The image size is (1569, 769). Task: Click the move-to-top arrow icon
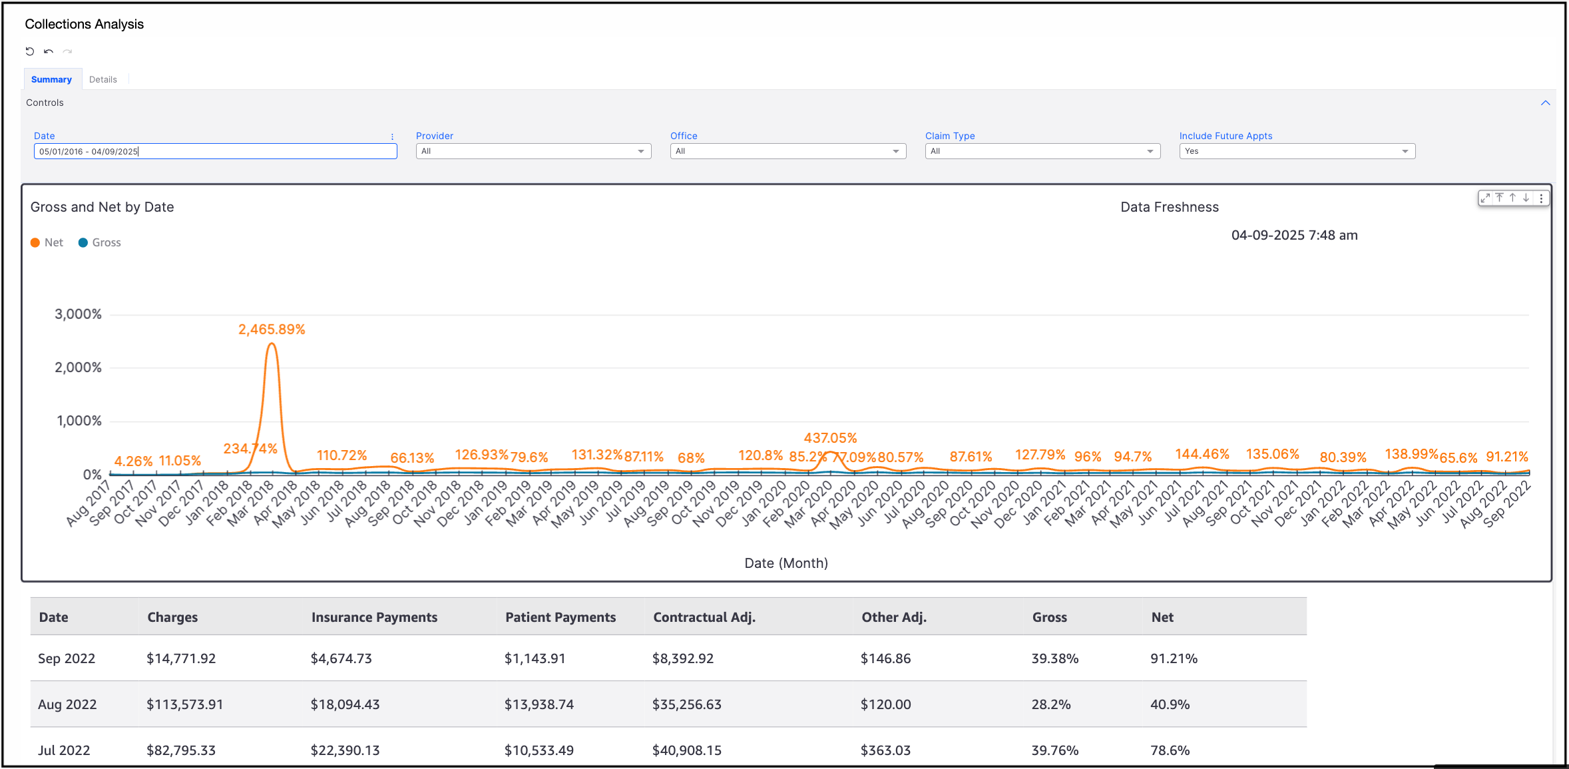point(1499,198)
